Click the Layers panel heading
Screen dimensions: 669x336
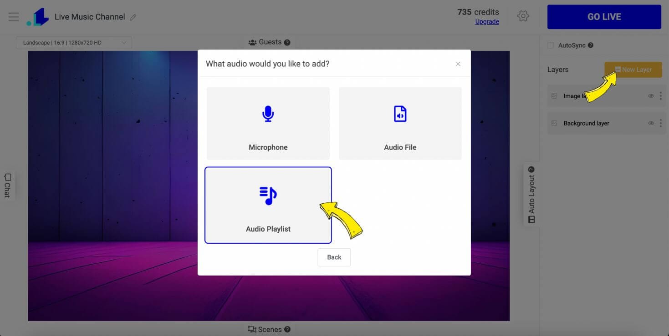click(x=558, y=70)
